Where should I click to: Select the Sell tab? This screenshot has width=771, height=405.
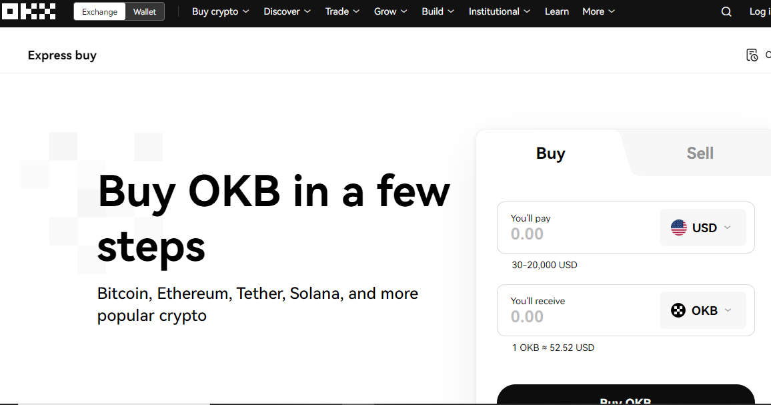700,153
